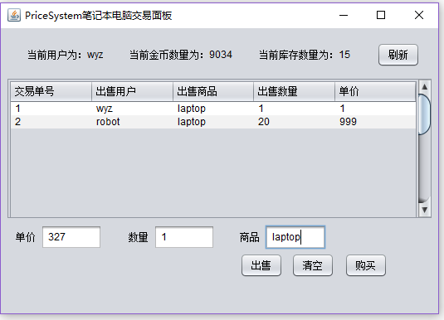
Task: Click the 当前用户为 wyz label
Action: (66, 55)
